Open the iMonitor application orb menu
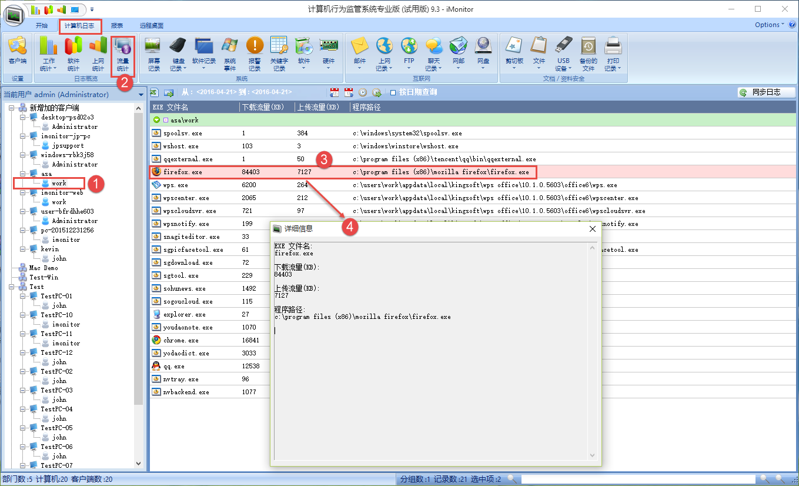 pyautogui.click(x=14, y=15)
